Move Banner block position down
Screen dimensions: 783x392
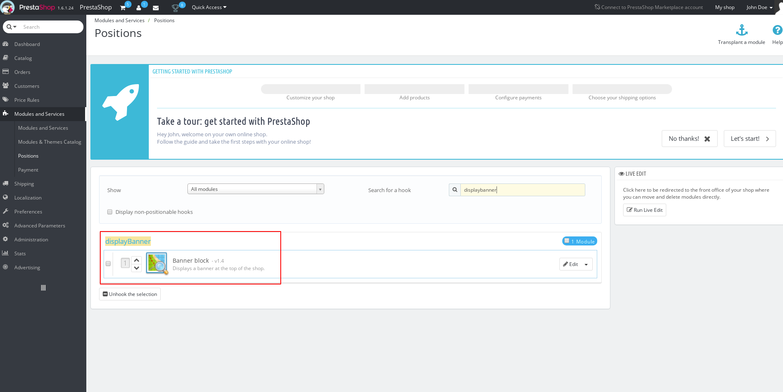coord(137,268)
